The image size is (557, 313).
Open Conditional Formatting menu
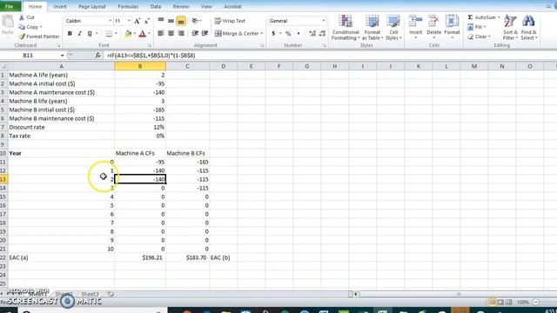tap(346, 28)
